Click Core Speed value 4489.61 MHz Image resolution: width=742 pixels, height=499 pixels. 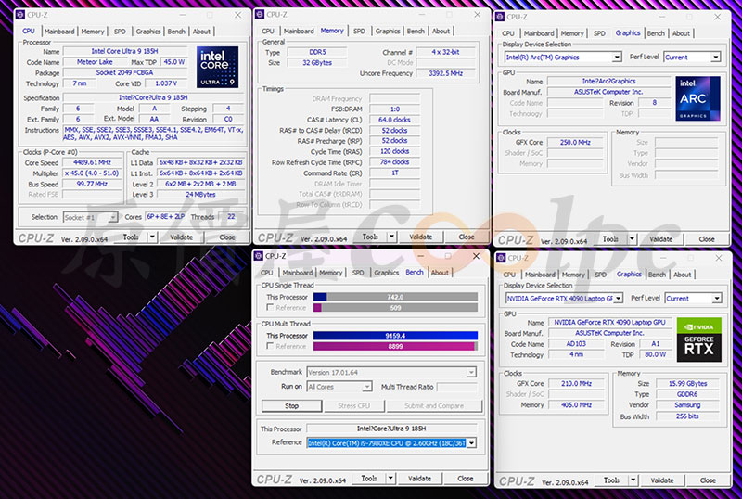point(92,162)
